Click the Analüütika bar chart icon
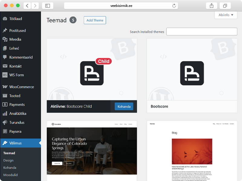 click(x=5, y=114)
